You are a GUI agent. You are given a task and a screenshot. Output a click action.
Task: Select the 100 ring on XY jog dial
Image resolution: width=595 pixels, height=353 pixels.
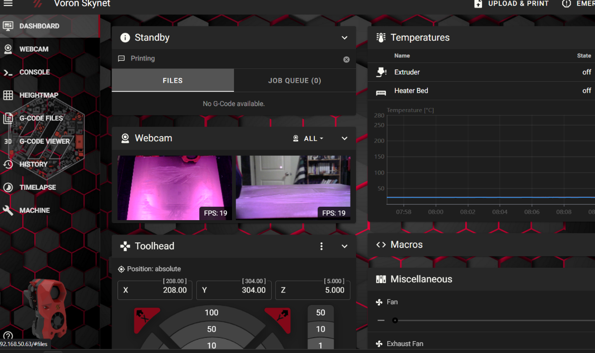tap(212, 313)
